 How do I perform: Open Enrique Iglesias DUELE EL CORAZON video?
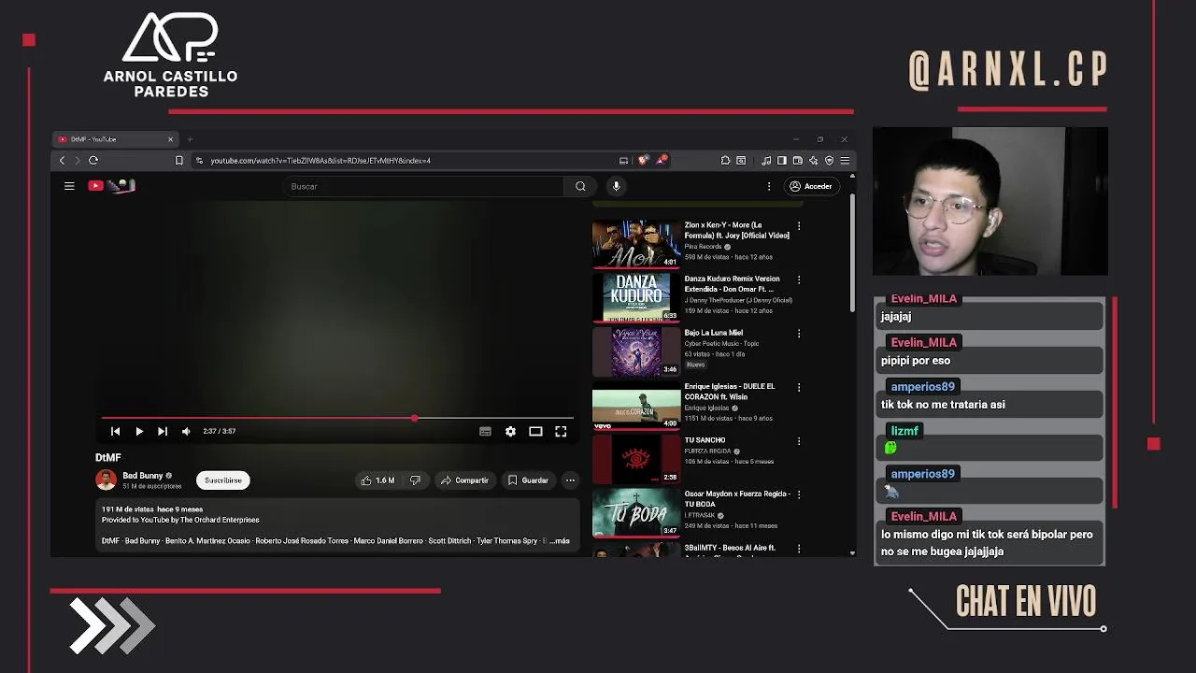point(636,406)
